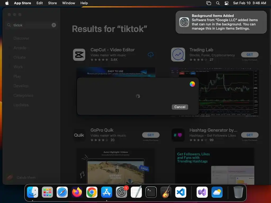Click the Cancel button in the dialog
This screenshot has height=203, width=271.
[180, 107]
